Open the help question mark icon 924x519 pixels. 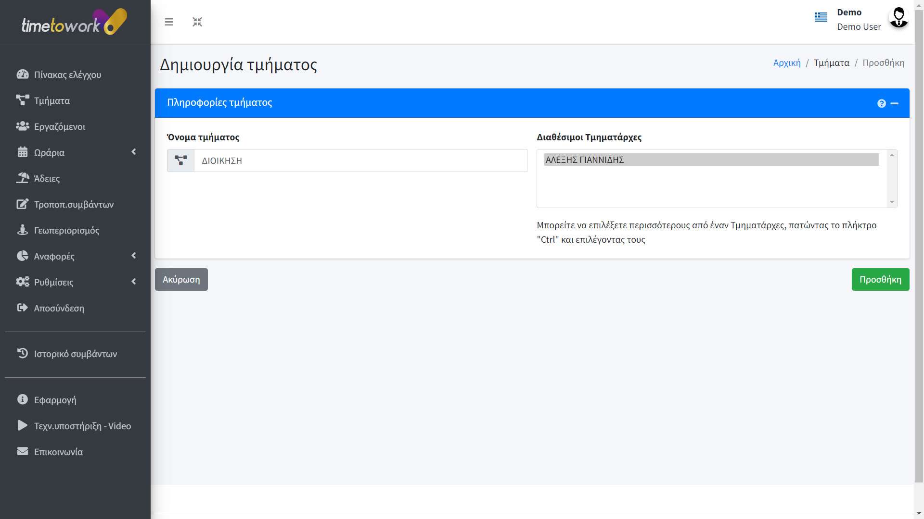[881, 103]
